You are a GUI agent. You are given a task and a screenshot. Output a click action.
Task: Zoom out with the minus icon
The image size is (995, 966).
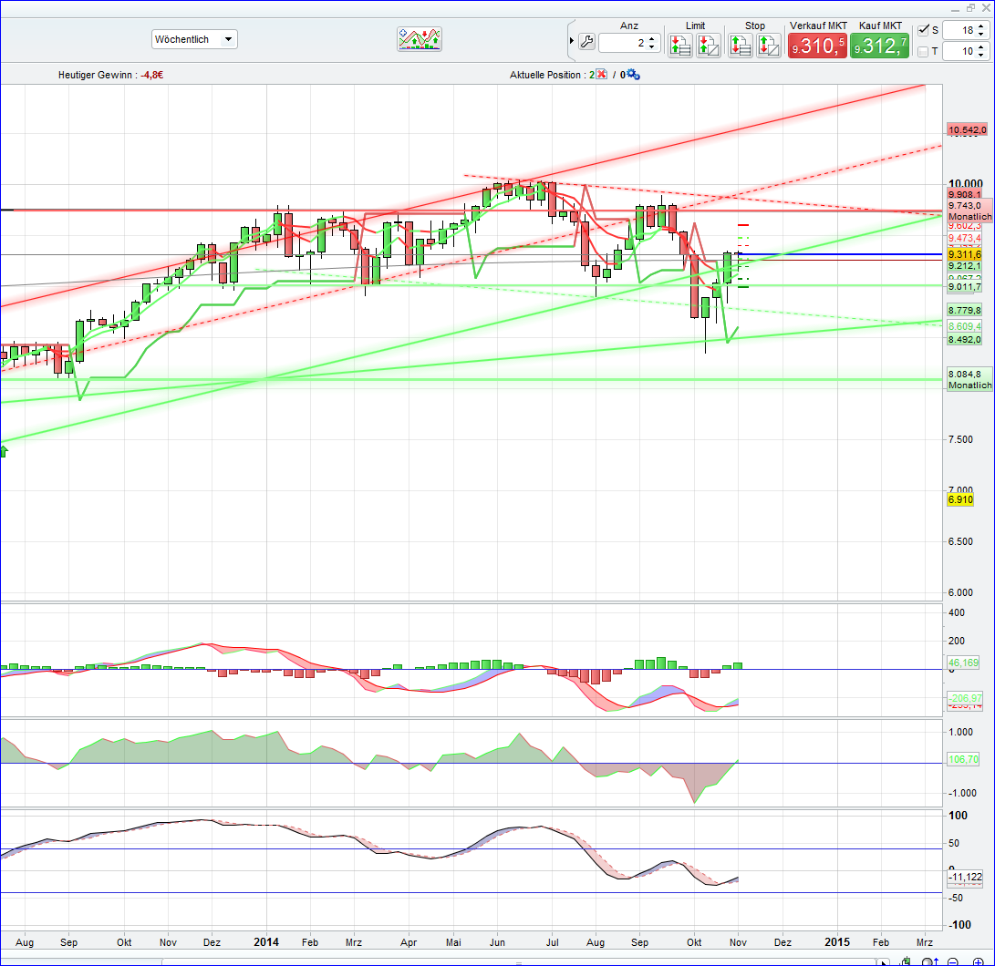coord(951,961)
